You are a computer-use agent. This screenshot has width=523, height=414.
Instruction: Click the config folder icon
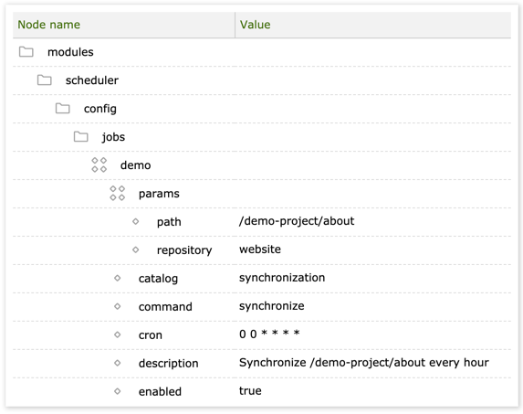point(62,109)
